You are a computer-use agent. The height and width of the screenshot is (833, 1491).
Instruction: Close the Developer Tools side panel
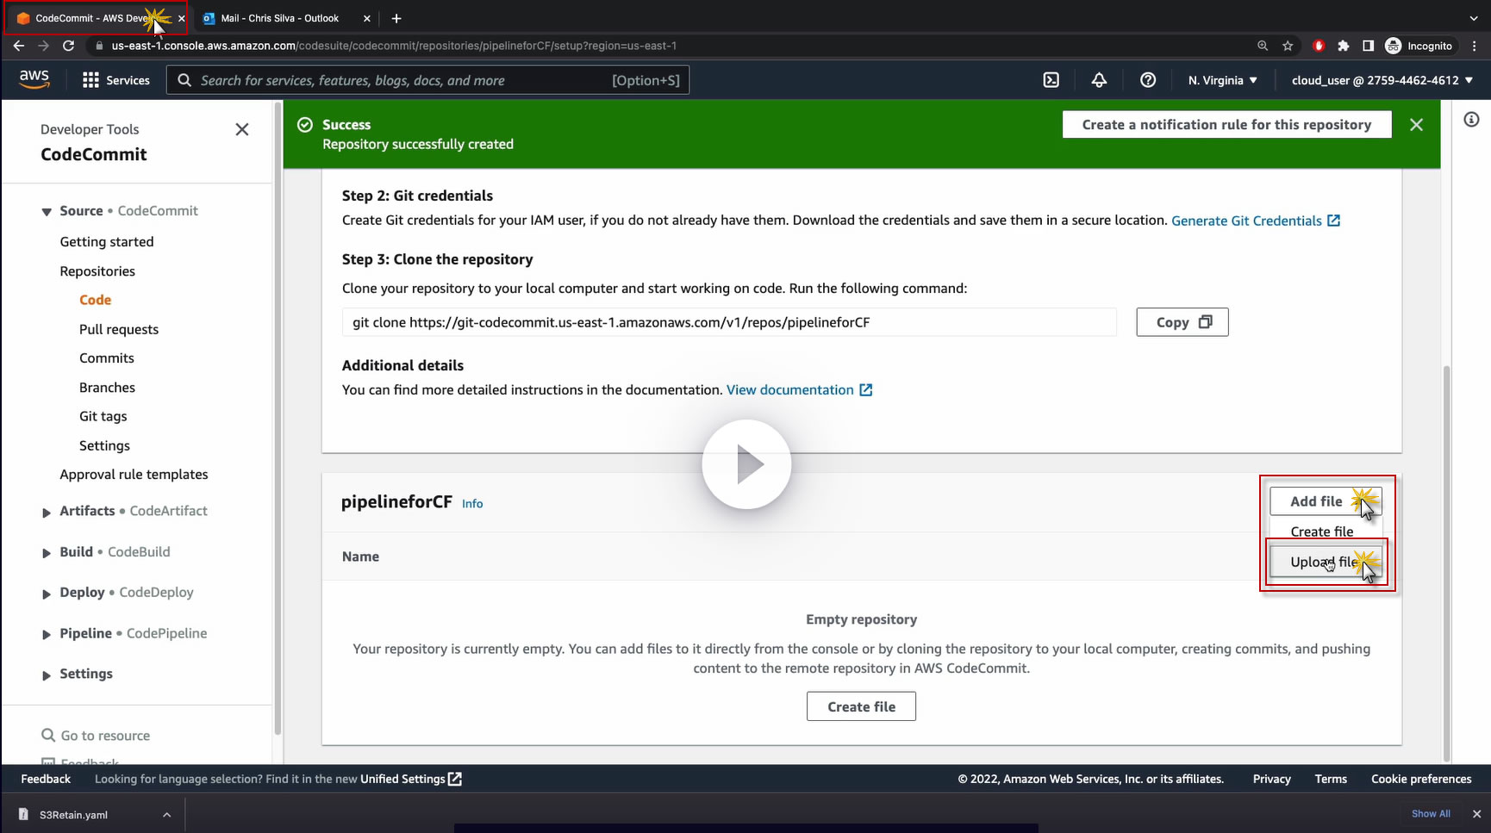pyautogui.click(x=242, y=129)
